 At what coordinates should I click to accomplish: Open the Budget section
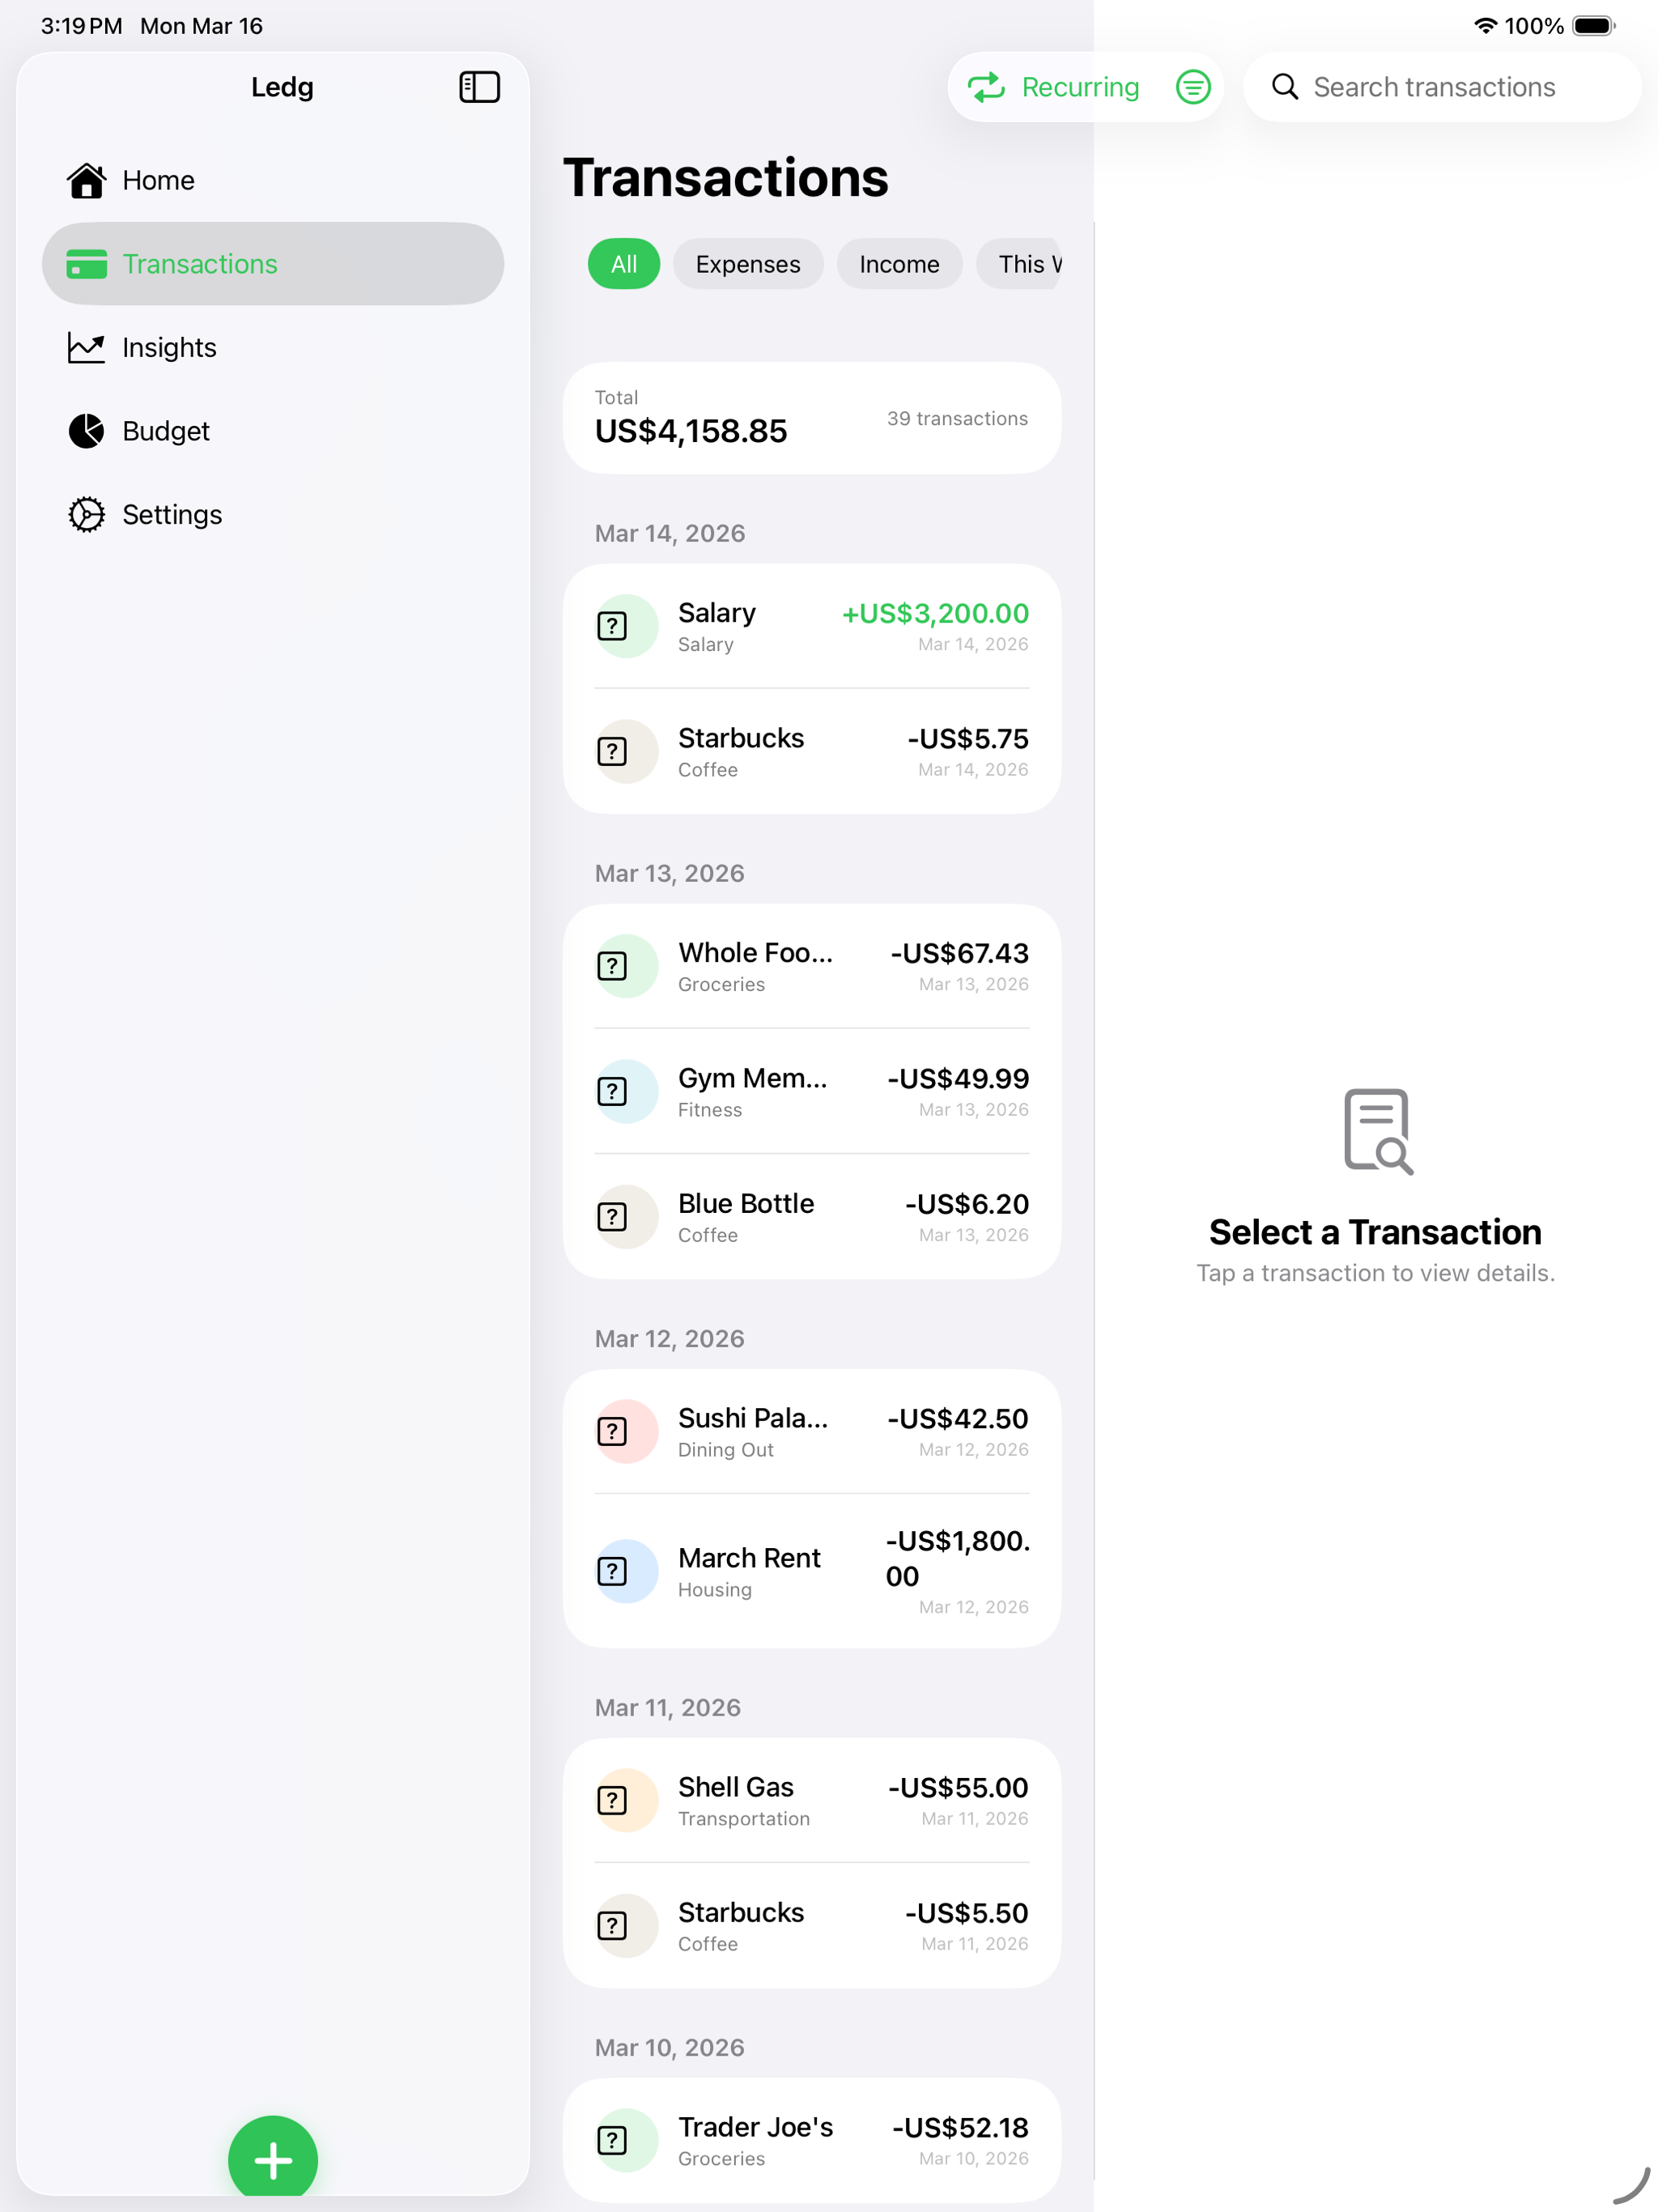(x=272, y=431)
